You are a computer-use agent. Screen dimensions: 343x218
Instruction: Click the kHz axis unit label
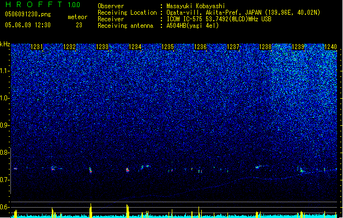tap(5, 44)
